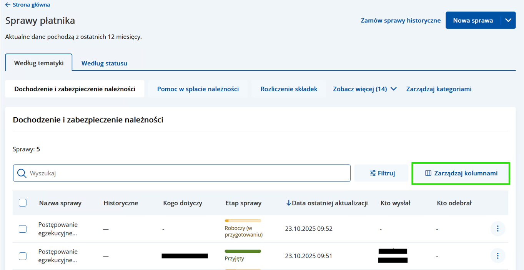This screenshot has width=524, height=270.
Task: Click the filter sliders icon on Filtruj
Action: click(x=373, y=173)
